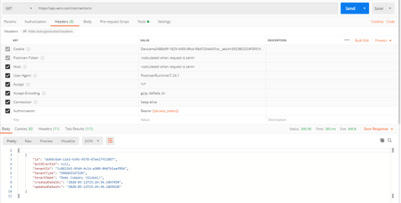Open the Tests tab
The height and width of the screenshot is (203, 401).
click(x=143, y=22)
